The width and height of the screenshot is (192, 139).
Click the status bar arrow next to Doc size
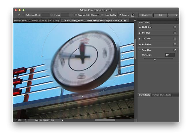click(62, 120)
